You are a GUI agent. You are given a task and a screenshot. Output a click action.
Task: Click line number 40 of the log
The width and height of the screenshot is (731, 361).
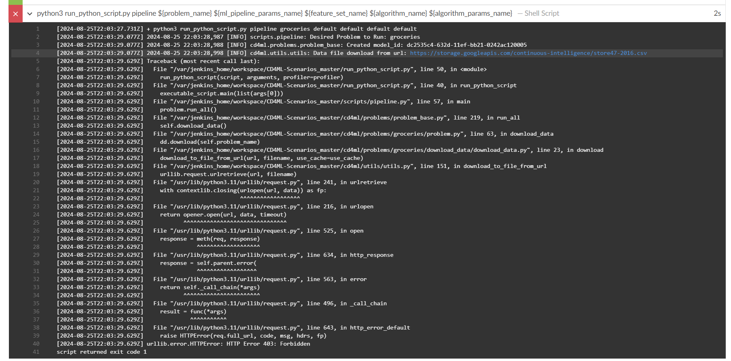tap(36, 344)
